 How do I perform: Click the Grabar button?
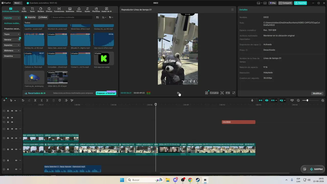point(43,17)
